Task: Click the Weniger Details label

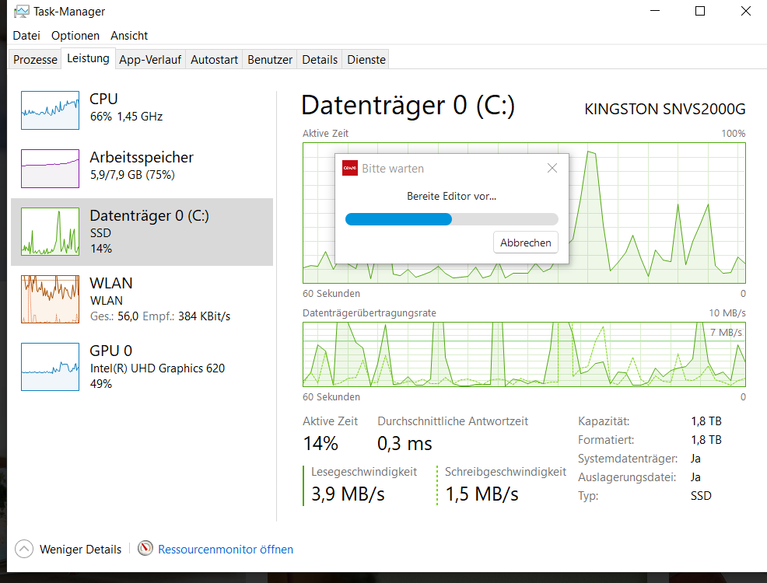Action: [80, 550]
